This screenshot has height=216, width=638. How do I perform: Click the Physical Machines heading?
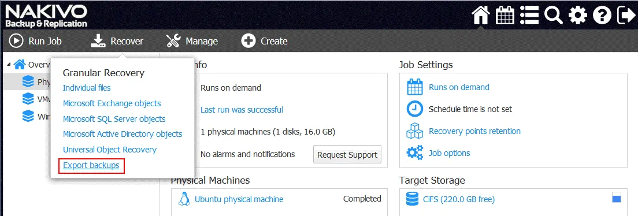[x=210, y=180]
